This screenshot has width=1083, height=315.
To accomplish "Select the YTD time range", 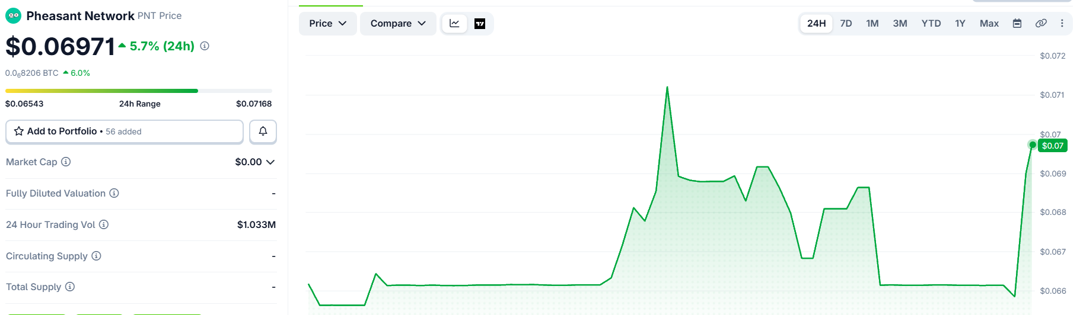I will tap(931, 23).
